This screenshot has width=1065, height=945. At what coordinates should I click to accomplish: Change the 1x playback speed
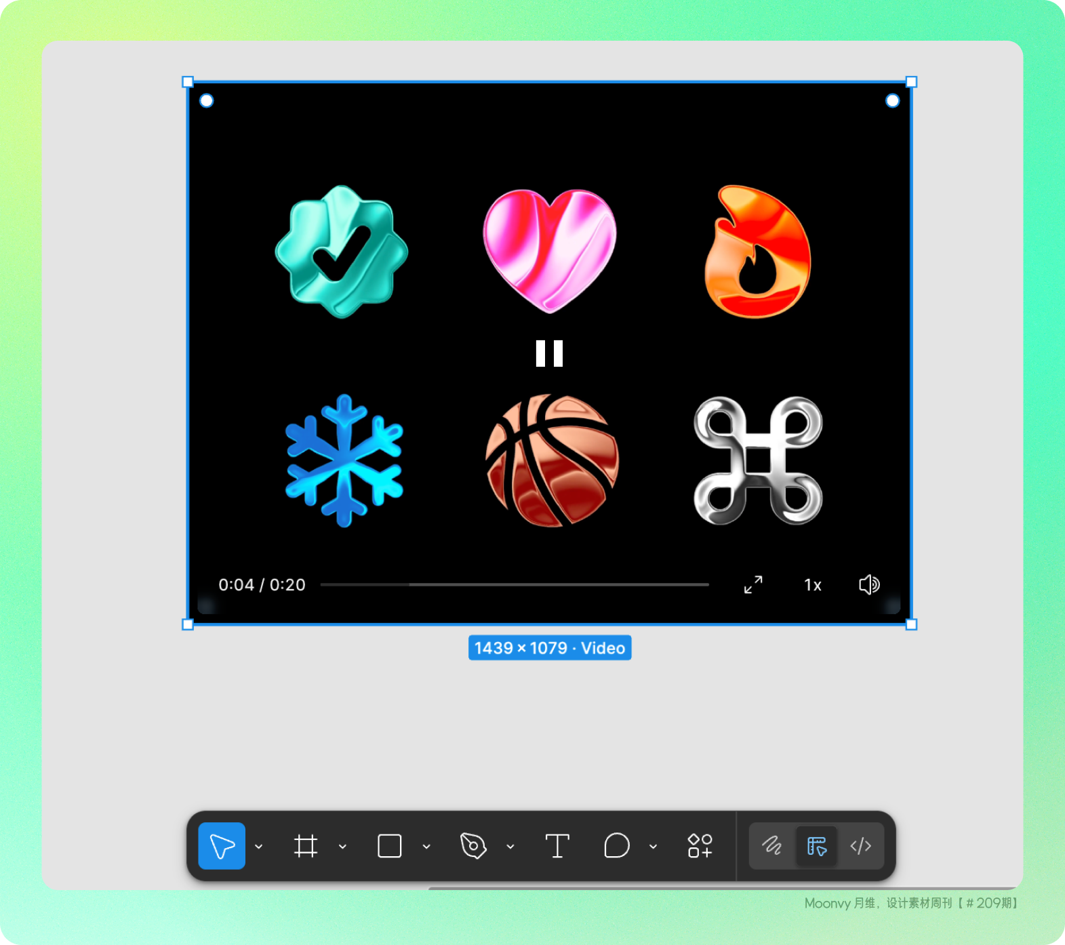(813, 585)
